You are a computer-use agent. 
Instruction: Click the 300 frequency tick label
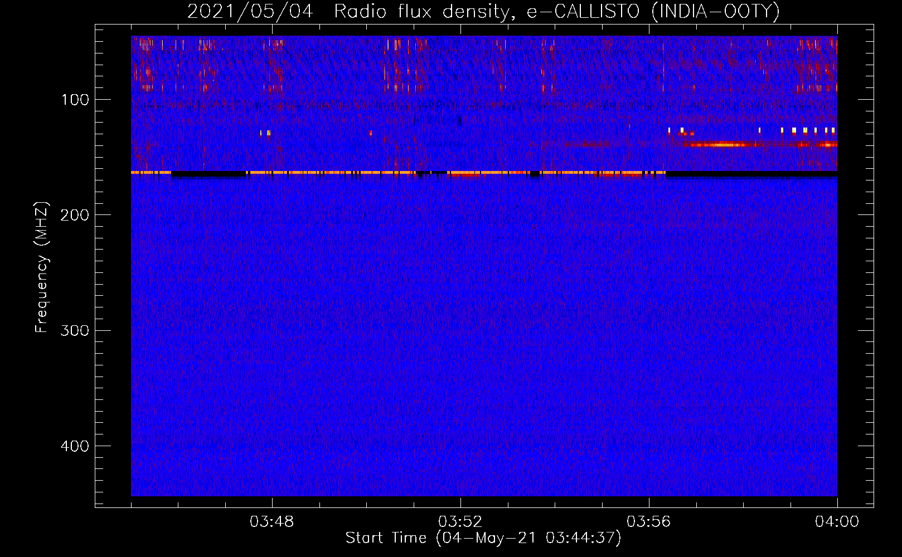tap(75, 330)
